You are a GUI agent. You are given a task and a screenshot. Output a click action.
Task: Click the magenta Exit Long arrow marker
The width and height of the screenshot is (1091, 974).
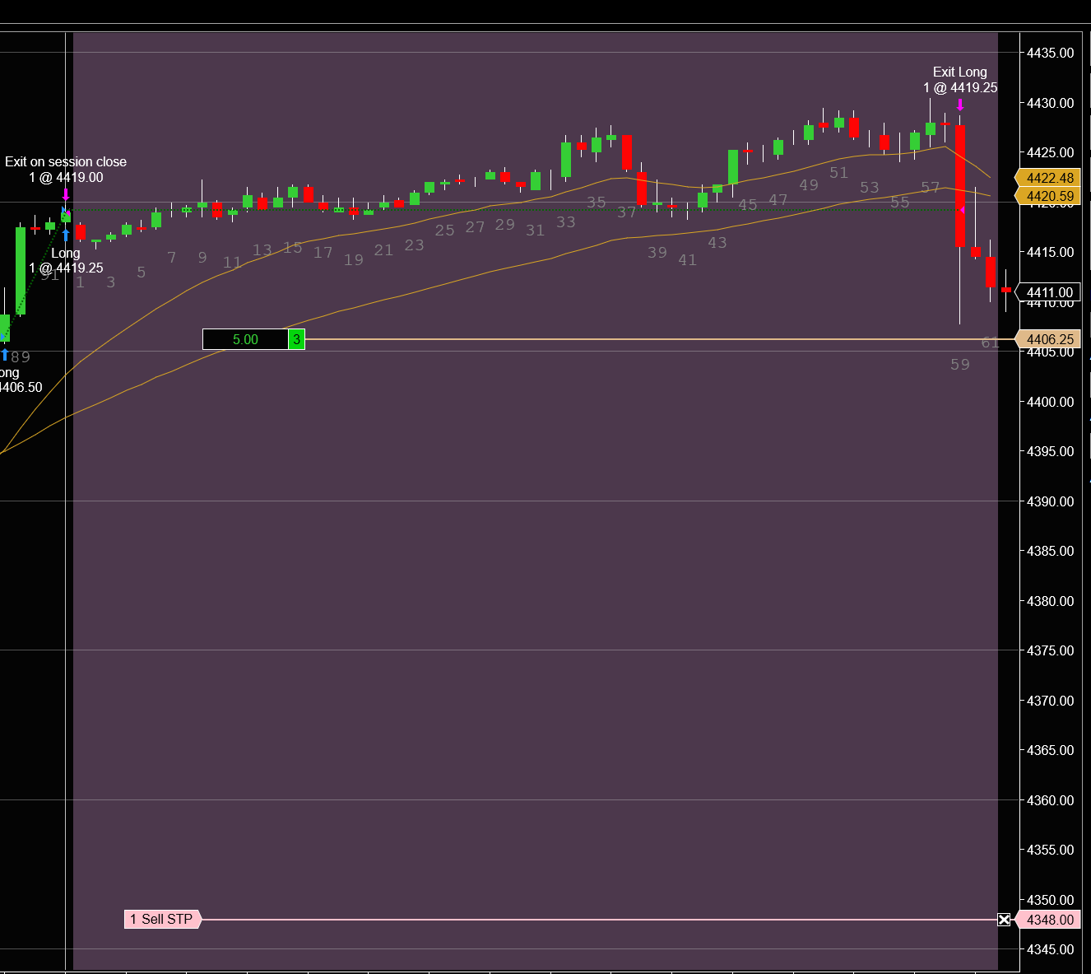960,105
